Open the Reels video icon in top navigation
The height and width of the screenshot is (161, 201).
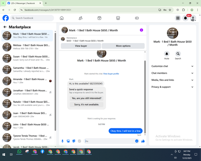[x=99, y=18]
